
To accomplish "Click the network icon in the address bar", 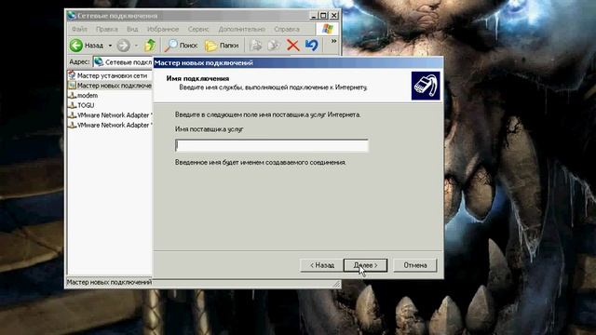I will click(x=99, y=61).
